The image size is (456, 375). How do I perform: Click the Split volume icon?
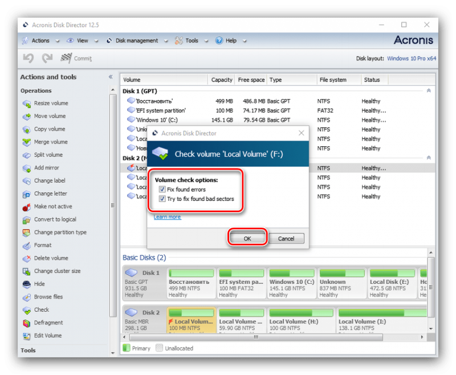[x=26, y=155]
